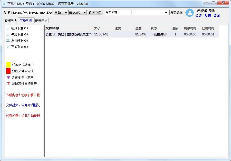Image resolution: width=231 pixels, height=161 pixels.
Task: Click the yellow 任务格式转换中 legend swatch
Action: coord(8,65)
